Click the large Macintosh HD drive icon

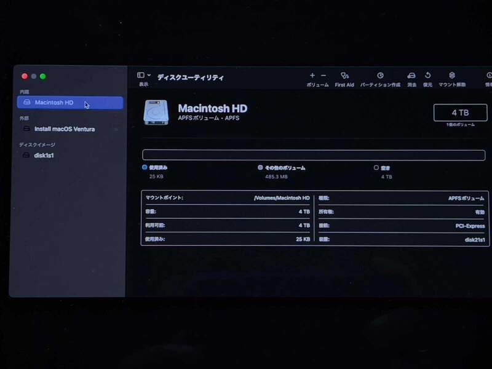pyautogui.click(x=156, y=113)
